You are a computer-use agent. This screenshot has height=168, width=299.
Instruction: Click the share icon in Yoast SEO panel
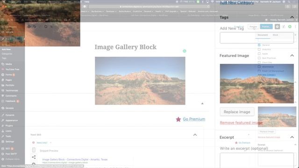[x=34, y=157]
